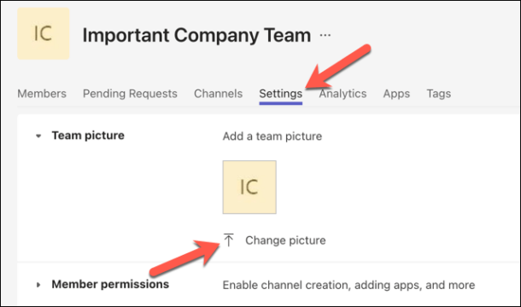Click the upload arrow icon beside Change picture
521x307 pixels.
(x=229, y=240)
